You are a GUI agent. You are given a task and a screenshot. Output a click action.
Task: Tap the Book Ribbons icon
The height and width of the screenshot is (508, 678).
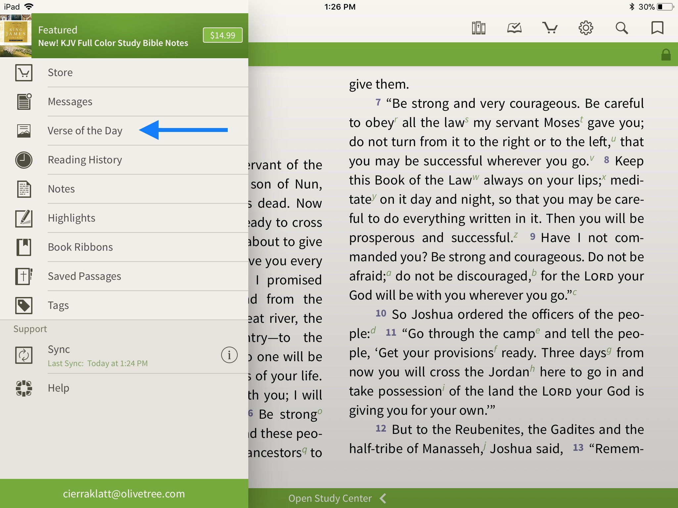(x=24, y=247)
